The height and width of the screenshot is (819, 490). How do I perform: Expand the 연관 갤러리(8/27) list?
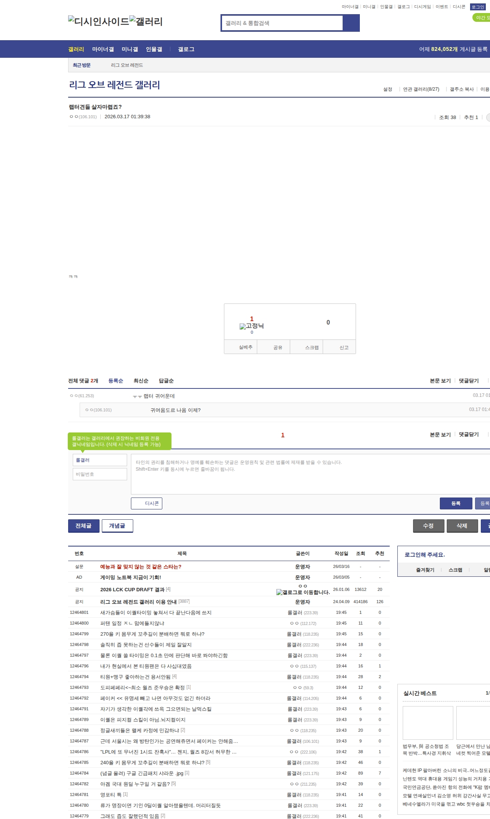tap(421, 89)
